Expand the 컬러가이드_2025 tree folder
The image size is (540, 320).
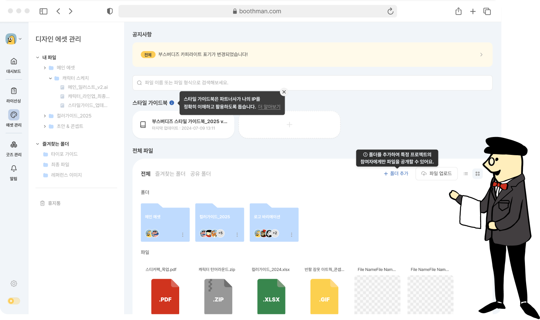[x=45, y=116]
